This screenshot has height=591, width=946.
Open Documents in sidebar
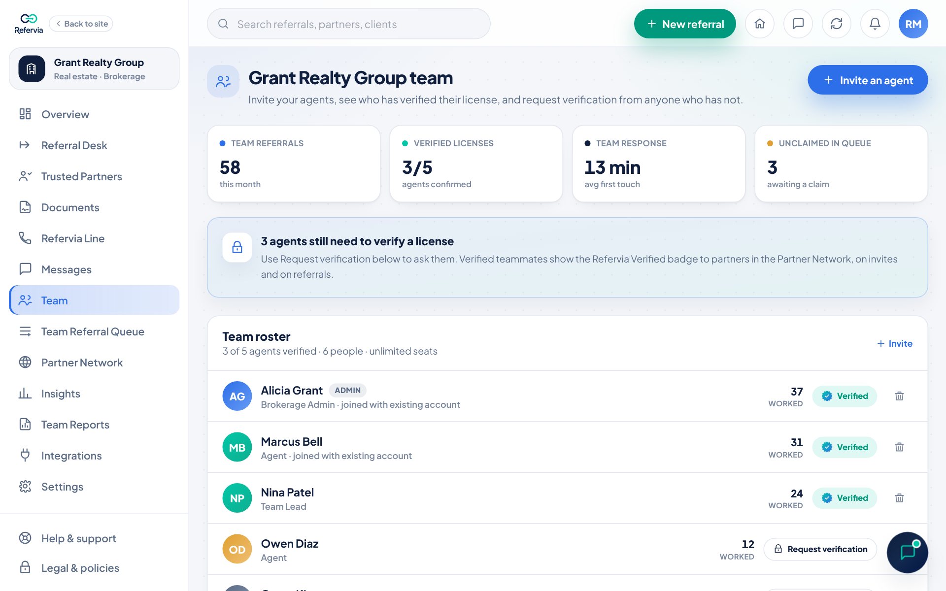tap(94, 207)
